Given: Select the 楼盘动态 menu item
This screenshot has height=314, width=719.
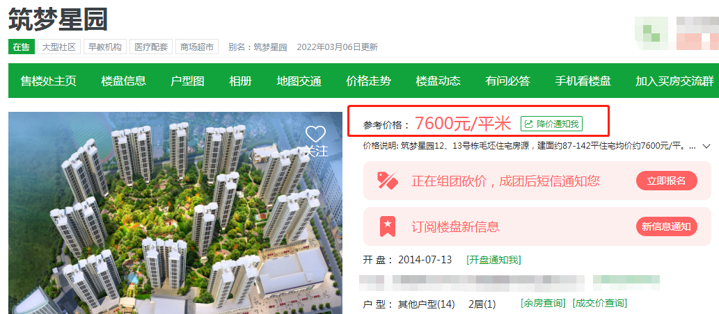Looking at the screenshot, I should [x=438, y=81].
